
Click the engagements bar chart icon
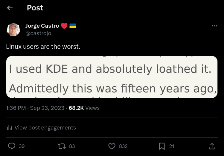coord(10,128)
